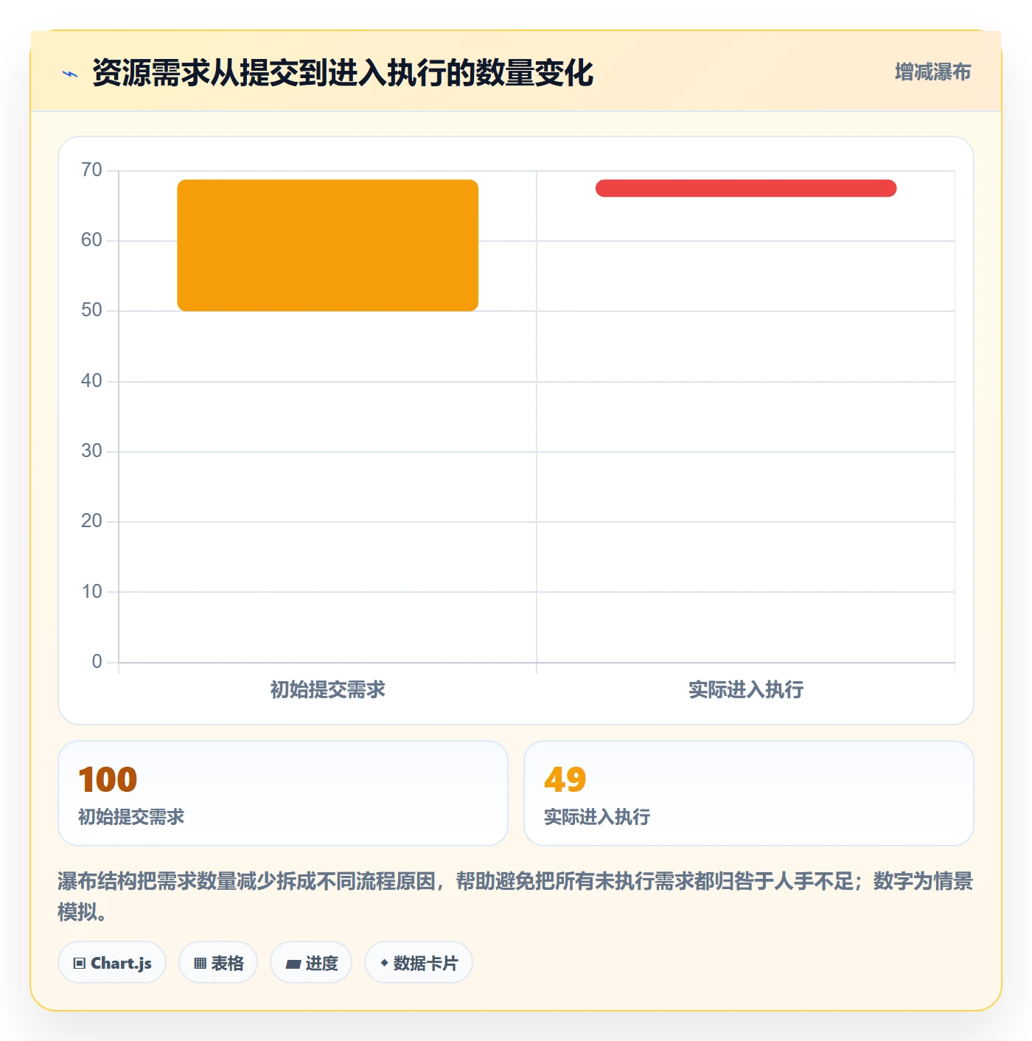Click the red 实际进入执行 bar

(746, 188)
